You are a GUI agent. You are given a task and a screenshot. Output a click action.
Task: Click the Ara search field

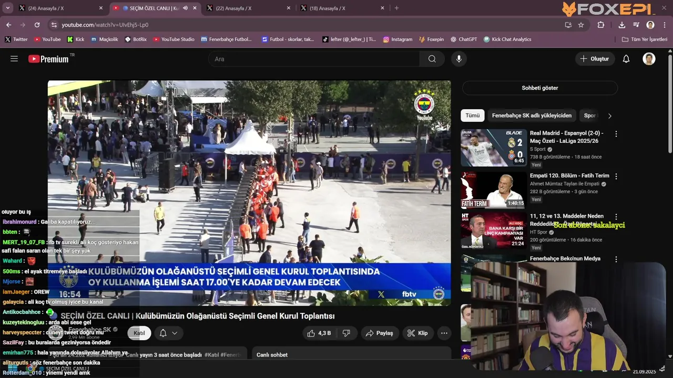pyautogui.click(x=314, y=59)
